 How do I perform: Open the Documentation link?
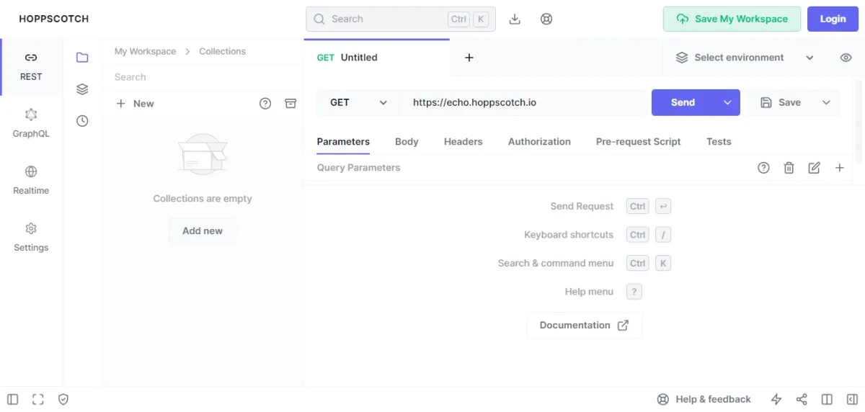[x=584, y=326]
